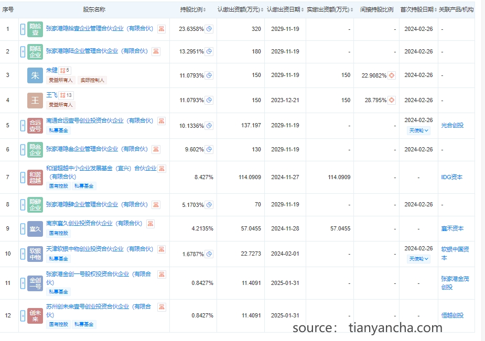
Task: Click pie chart icon beside 23.6358%
Action: pyautogui.click(x=209, y=29)
